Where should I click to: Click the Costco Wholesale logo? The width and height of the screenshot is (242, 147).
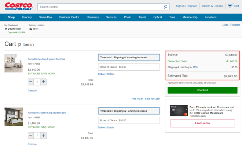tap(19, 6)
